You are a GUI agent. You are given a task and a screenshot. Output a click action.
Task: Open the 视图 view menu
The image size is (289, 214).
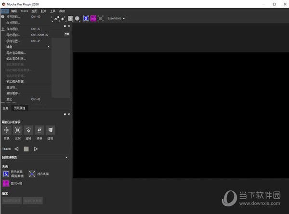pyautogui.click(x=34, y=11)
